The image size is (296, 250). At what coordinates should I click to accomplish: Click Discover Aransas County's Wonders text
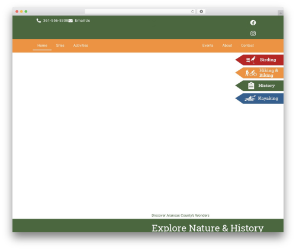181,216
